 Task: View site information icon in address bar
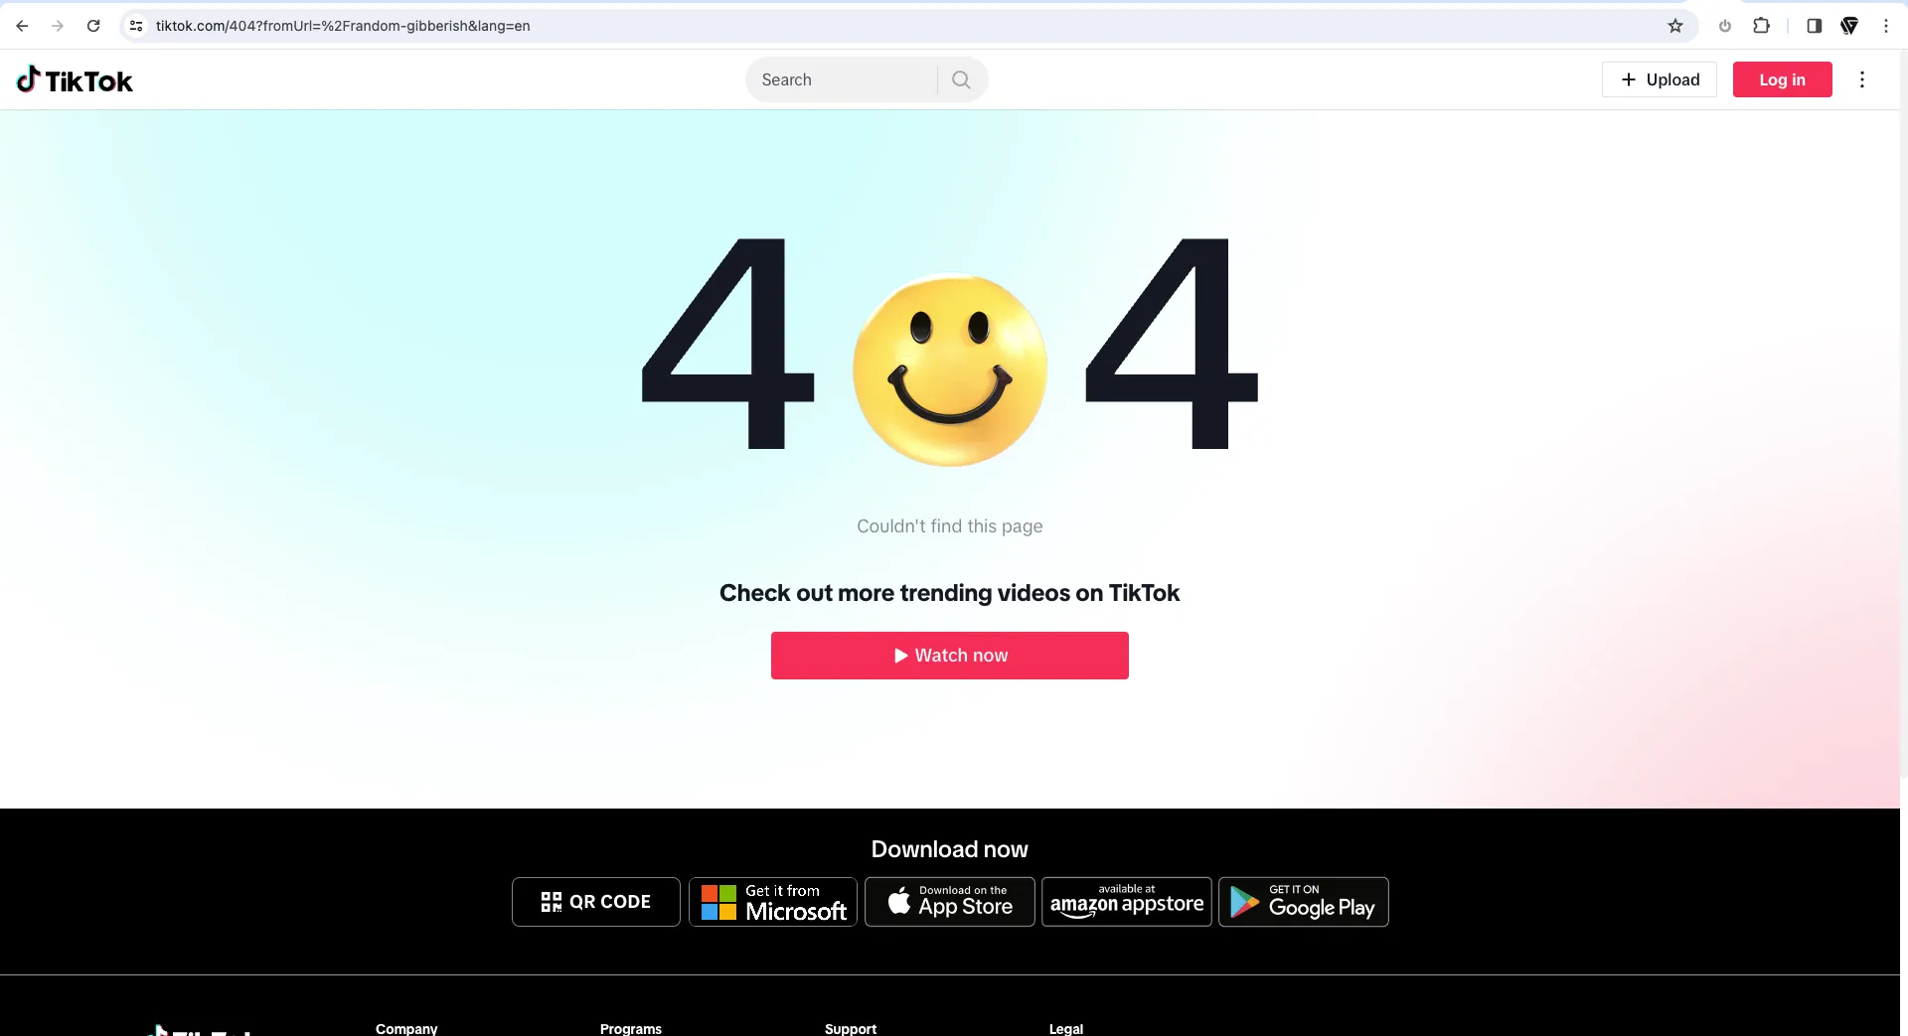(136, 26)
